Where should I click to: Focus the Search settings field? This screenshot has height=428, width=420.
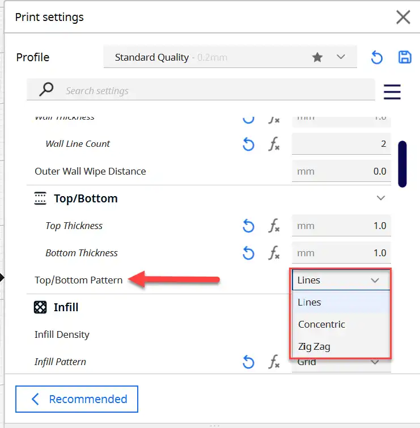201,90
